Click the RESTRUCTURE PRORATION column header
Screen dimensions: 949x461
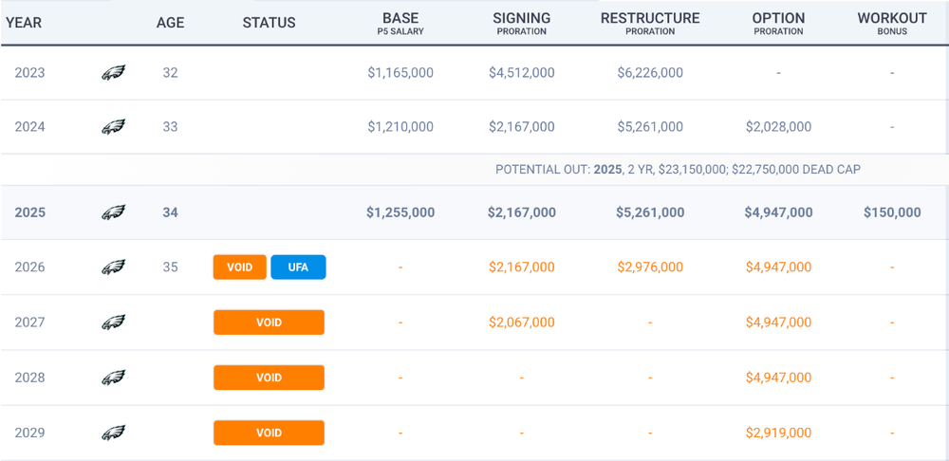coord(650,24)
